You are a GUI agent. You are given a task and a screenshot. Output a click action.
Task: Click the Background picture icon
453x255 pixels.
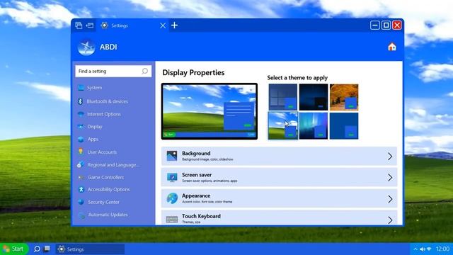click(x=172, y=156)
